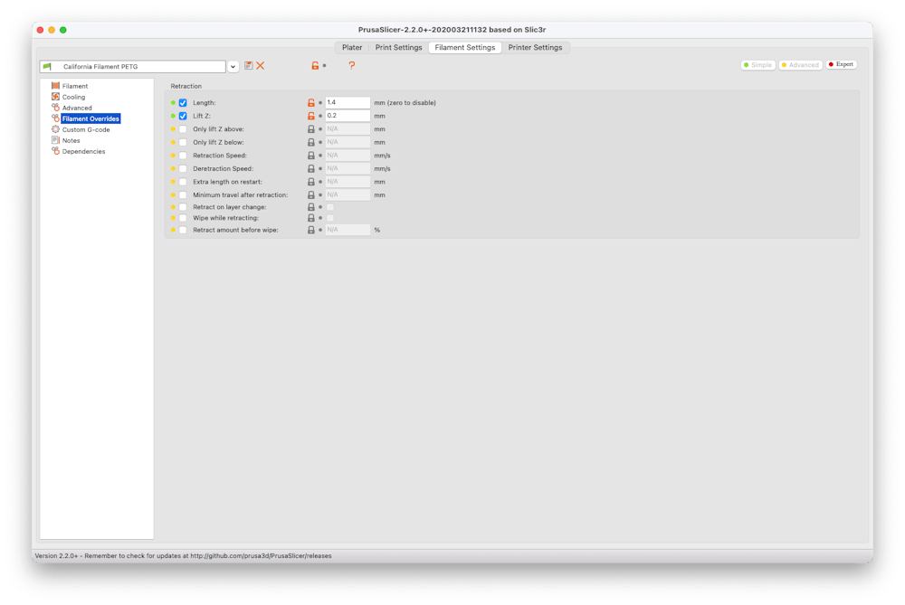The width and height of the screenshot is (905, 605).
Task: Open the Advanced page in the sidebar
Action: [77, 108]
